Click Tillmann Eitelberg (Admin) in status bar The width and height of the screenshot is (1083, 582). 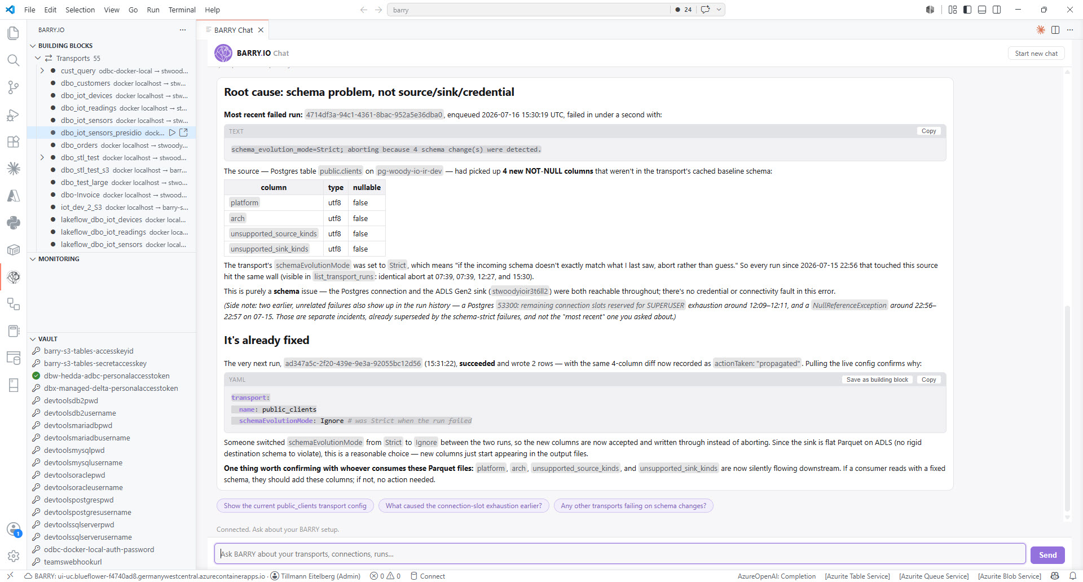pos(315,576)
